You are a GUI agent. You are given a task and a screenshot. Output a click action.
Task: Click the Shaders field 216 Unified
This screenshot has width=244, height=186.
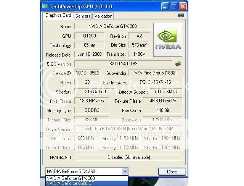point(95,92)
